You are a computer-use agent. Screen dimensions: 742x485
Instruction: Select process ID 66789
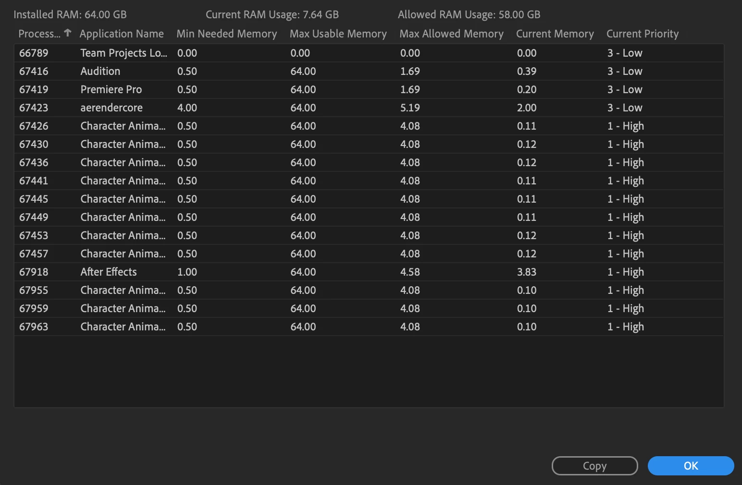[34, 53]
